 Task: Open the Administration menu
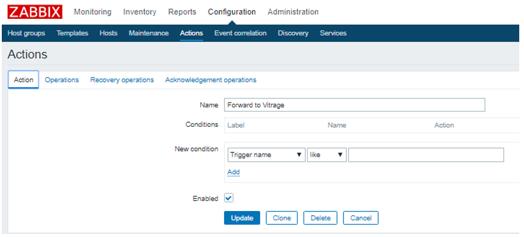293,12
